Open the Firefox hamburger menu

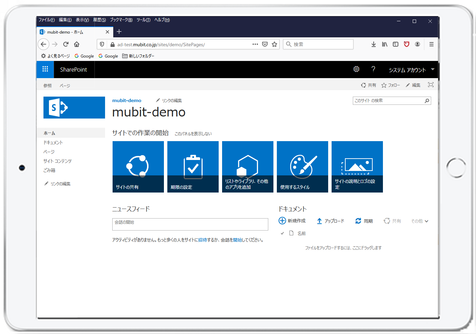(x=432, y=44)
